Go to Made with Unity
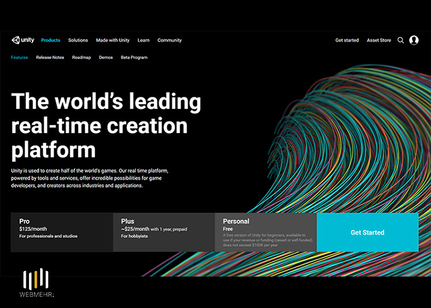Viewport: 431px width, 308px height. (113, 40)
